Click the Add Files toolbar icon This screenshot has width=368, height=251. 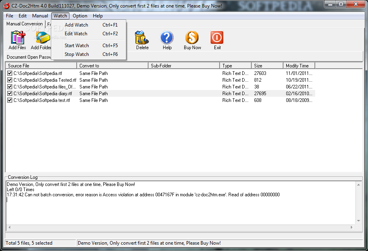[17, 38]
